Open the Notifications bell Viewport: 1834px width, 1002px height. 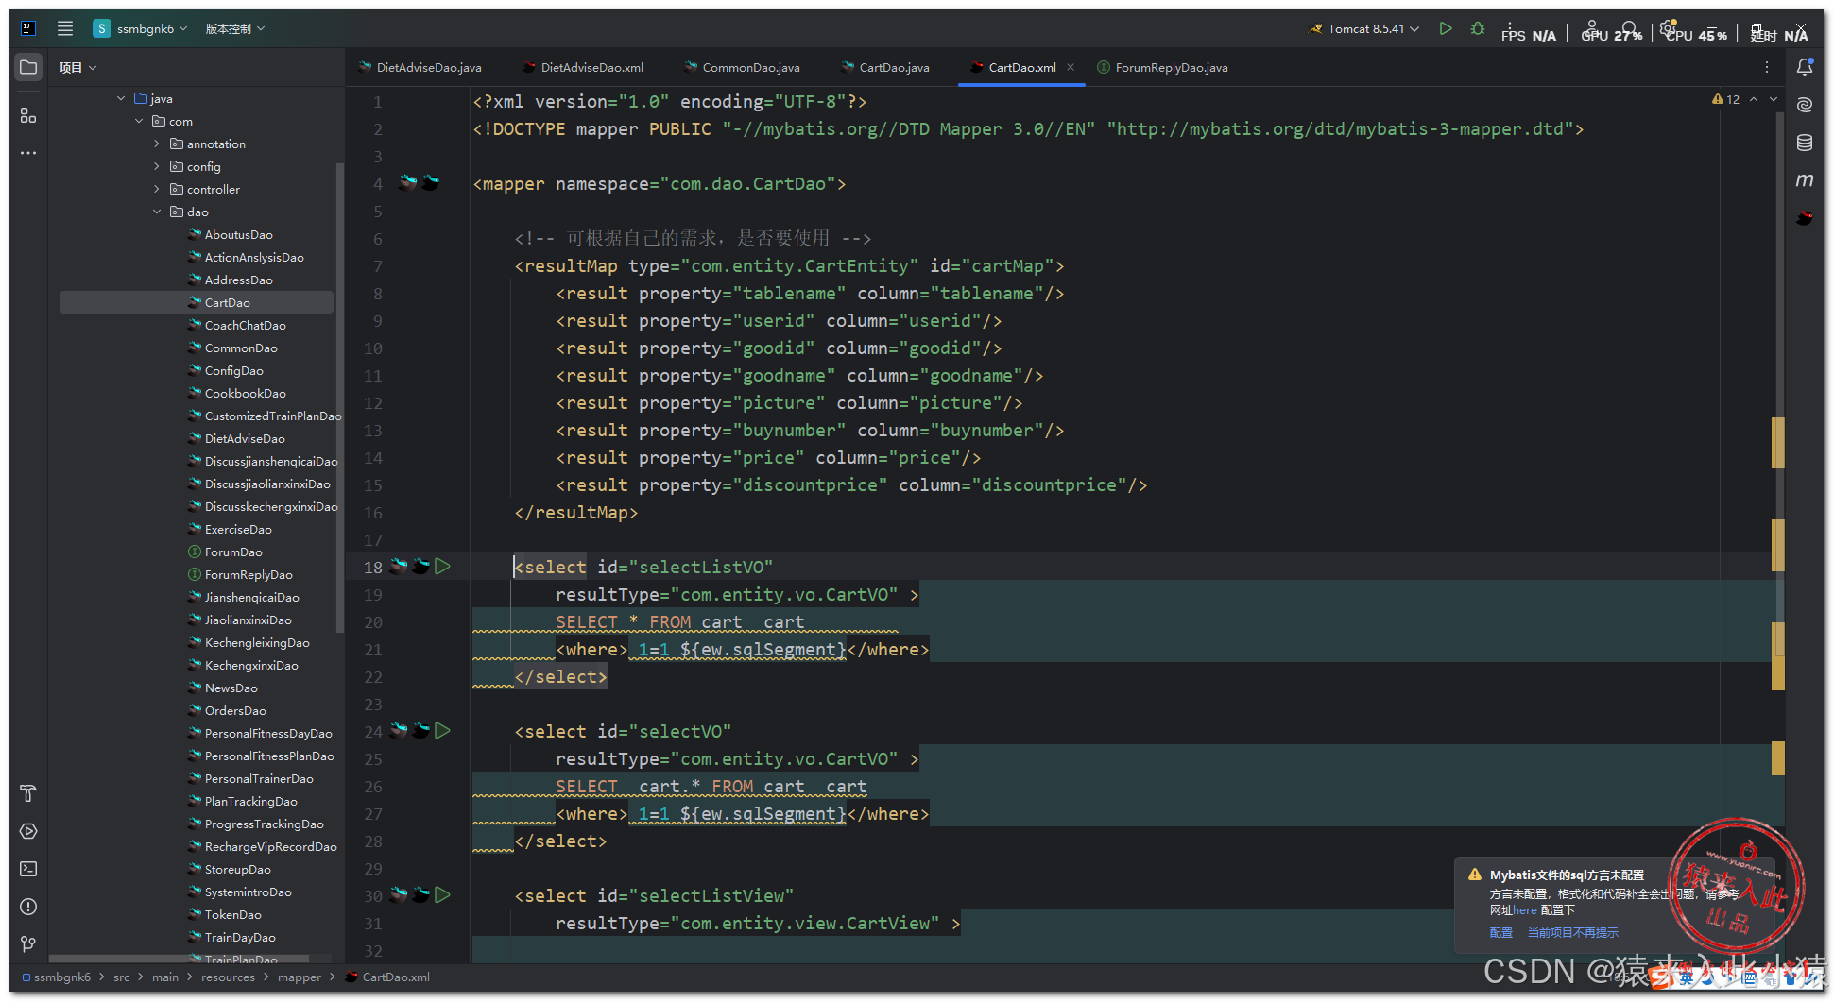click(x=1805, y=67)
